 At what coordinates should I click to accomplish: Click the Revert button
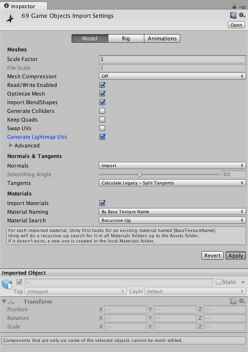(x=212, y=256)
